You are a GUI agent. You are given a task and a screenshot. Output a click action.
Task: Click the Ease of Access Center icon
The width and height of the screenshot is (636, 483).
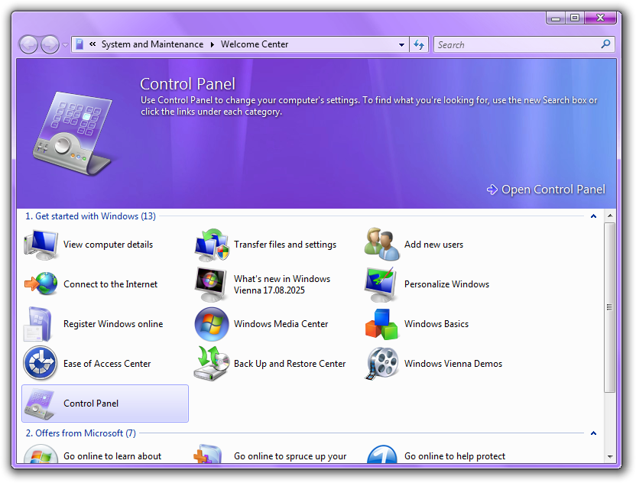coord(41,364)
